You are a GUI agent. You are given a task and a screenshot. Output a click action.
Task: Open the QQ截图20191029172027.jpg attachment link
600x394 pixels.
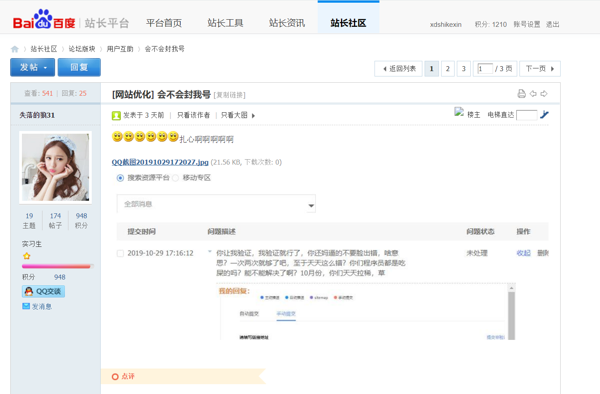tap(160, 162)
